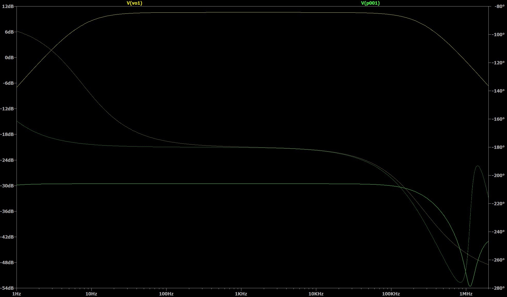Click the V(vo1) trace label
The height and width of the screenshot is (297, 507).
pos(134,3)
